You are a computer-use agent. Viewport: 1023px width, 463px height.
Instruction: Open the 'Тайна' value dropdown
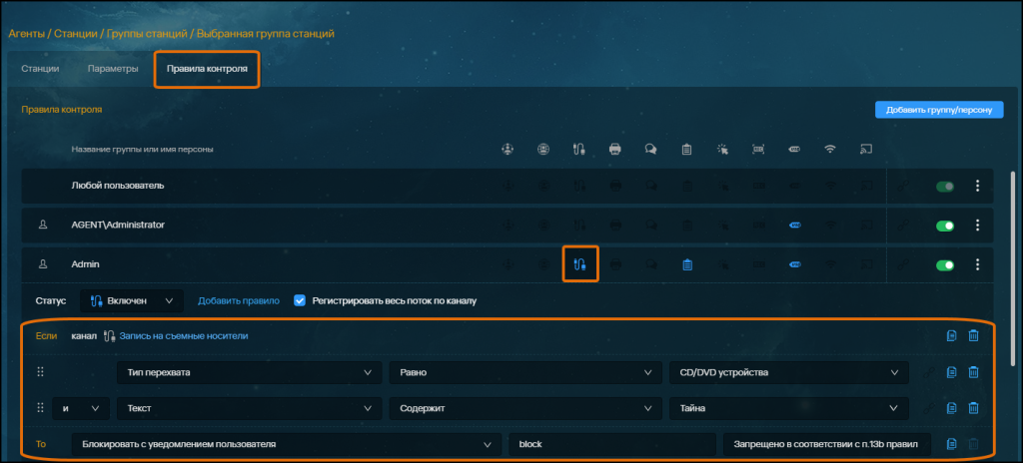click(x=789, y=408)
